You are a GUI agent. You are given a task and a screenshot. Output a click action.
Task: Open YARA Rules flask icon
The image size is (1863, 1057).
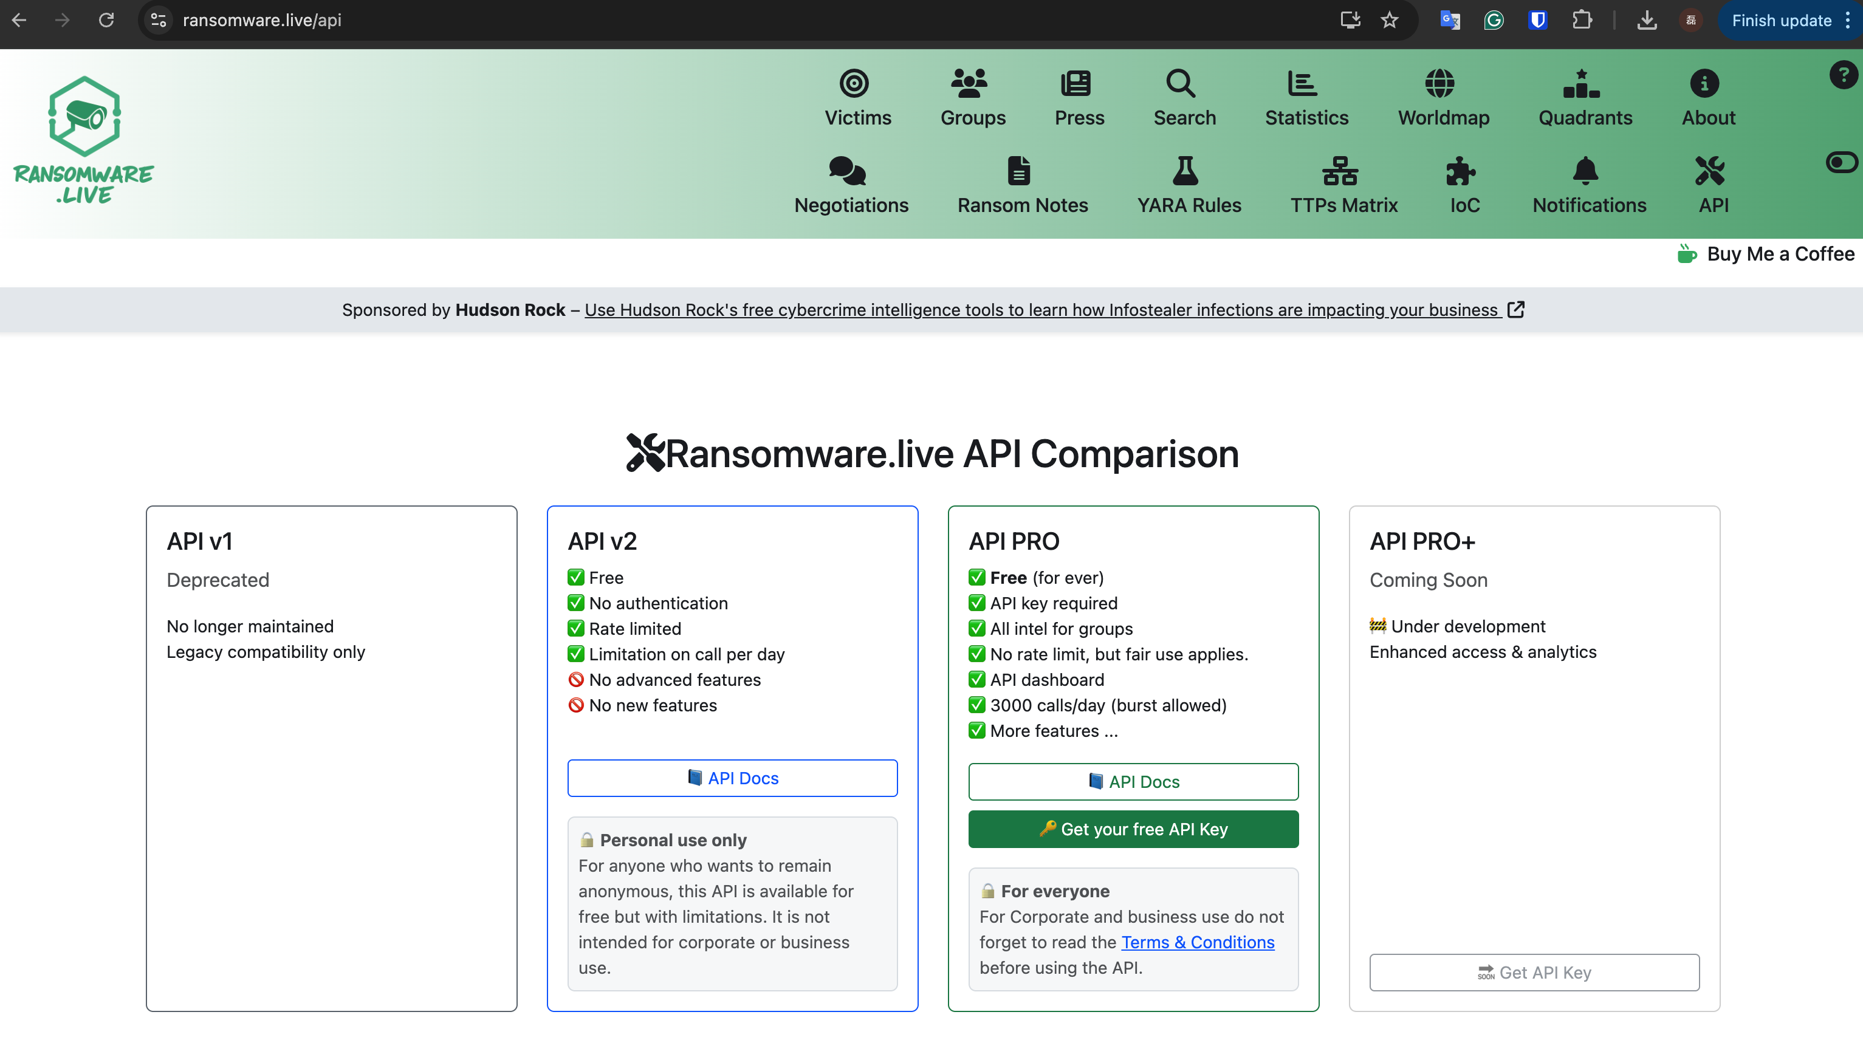(x=1185, y=171)
